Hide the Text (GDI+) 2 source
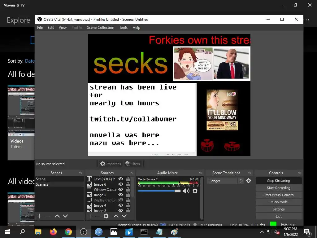Viewport: 317px width, 238px height. (x=121, y=179)
